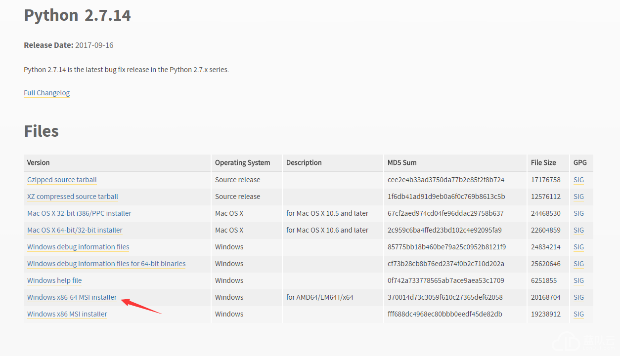Open SIG for XZ compressed tarball
The width and height of the screenshot is (620, 356).
click(578, 197)
